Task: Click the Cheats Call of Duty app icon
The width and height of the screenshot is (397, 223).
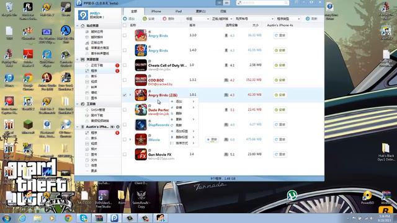Action: tap(141, 65)
